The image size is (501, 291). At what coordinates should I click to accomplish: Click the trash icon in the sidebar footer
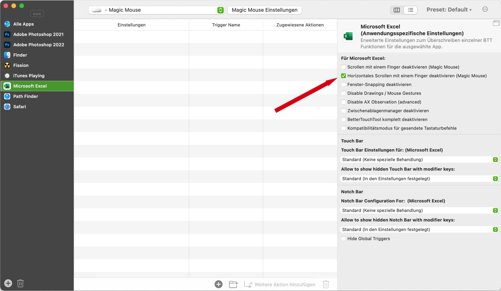pos(20,283)
